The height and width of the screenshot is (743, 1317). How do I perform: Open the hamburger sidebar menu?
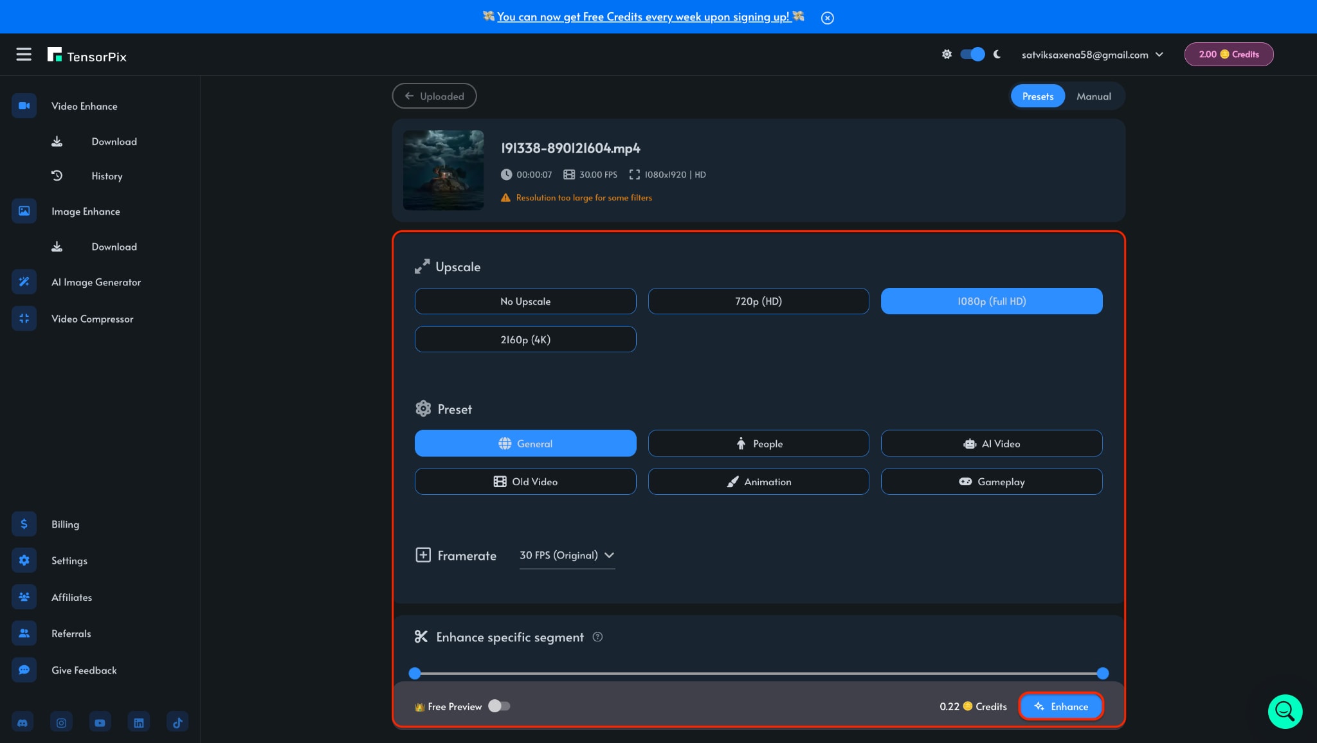pos(24,55)
